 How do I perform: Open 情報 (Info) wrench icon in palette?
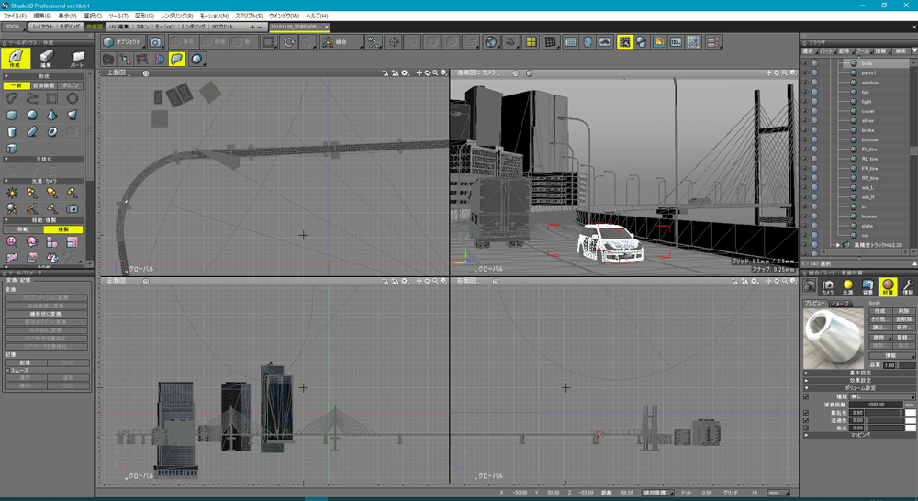coord(908,287)
